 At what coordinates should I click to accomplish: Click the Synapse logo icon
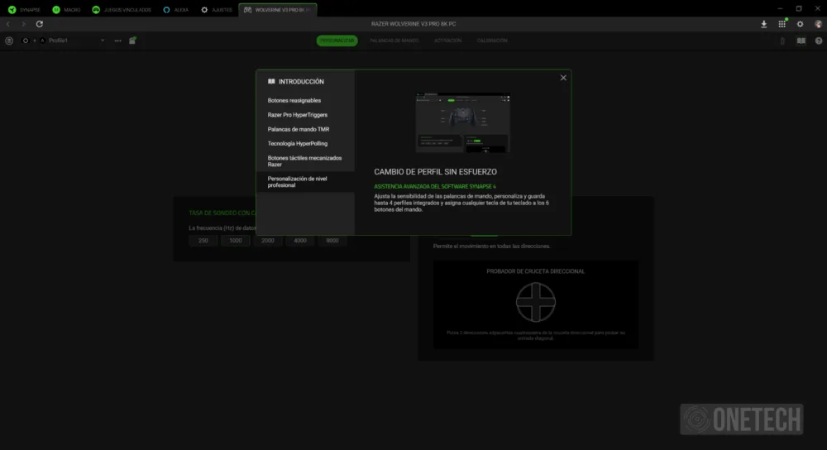pos(12,9)
